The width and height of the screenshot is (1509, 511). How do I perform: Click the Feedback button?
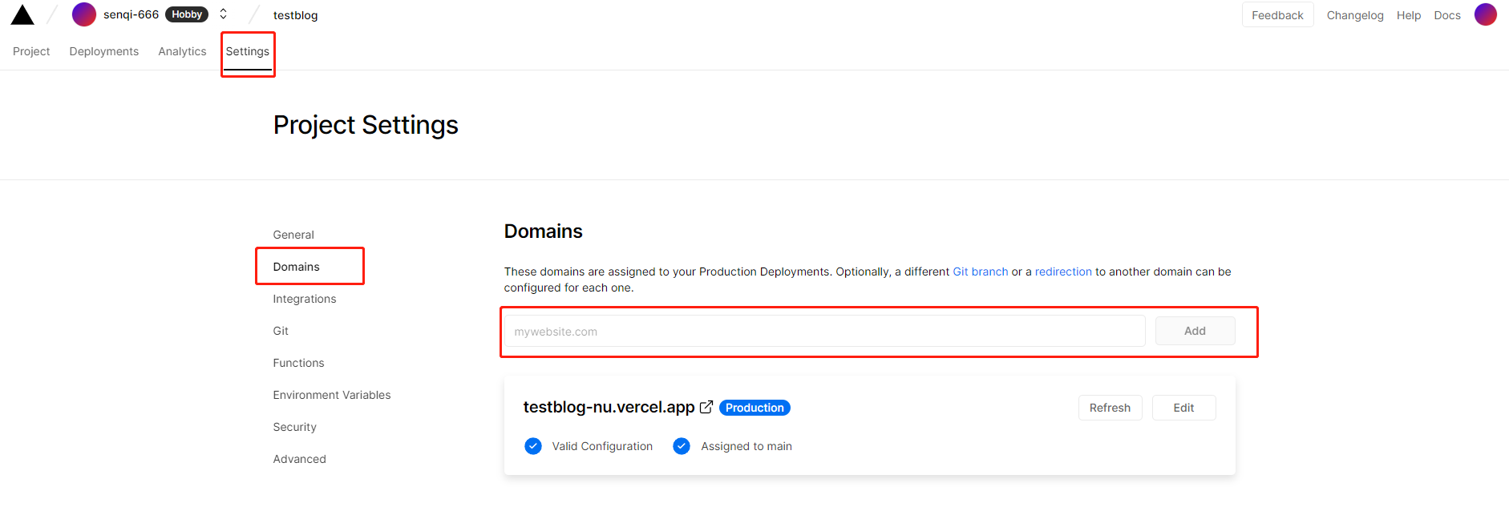(1277, 15)
